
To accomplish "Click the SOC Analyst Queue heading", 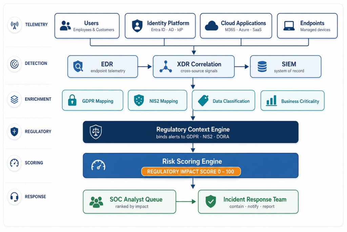I will (x=136, y=199).
